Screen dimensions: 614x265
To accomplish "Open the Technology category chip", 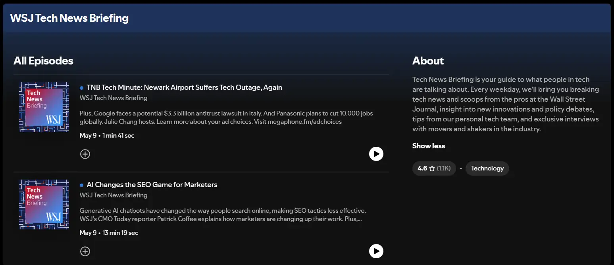I will pos(487,168).
